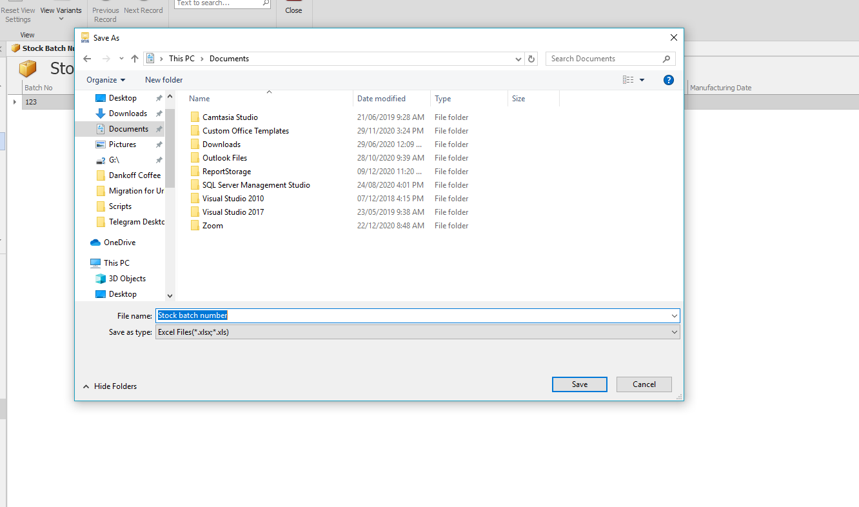859x507 pixels.
Task: Click the location icon in address bar
Action: pos(151,59)
